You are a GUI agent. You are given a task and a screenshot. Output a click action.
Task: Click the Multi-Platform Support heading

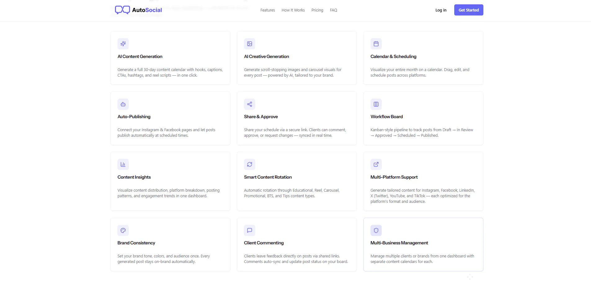394,177
